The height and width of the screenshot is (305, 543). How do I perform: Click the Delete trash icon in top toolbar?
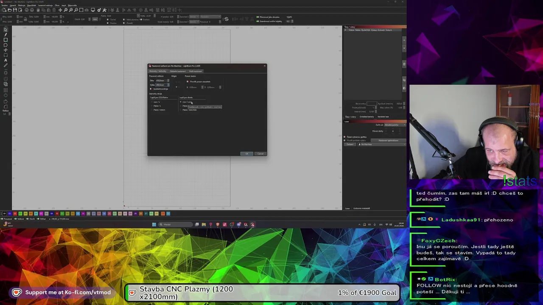click(x=54, y=10)
